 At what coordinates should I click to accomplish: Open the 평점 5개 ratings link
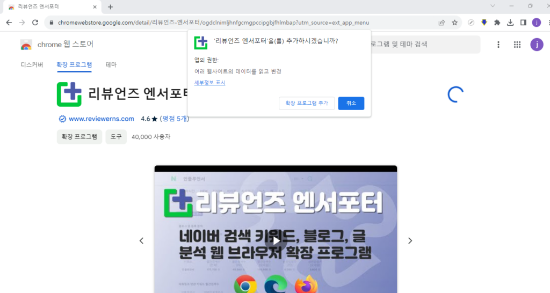coord(175,119)
